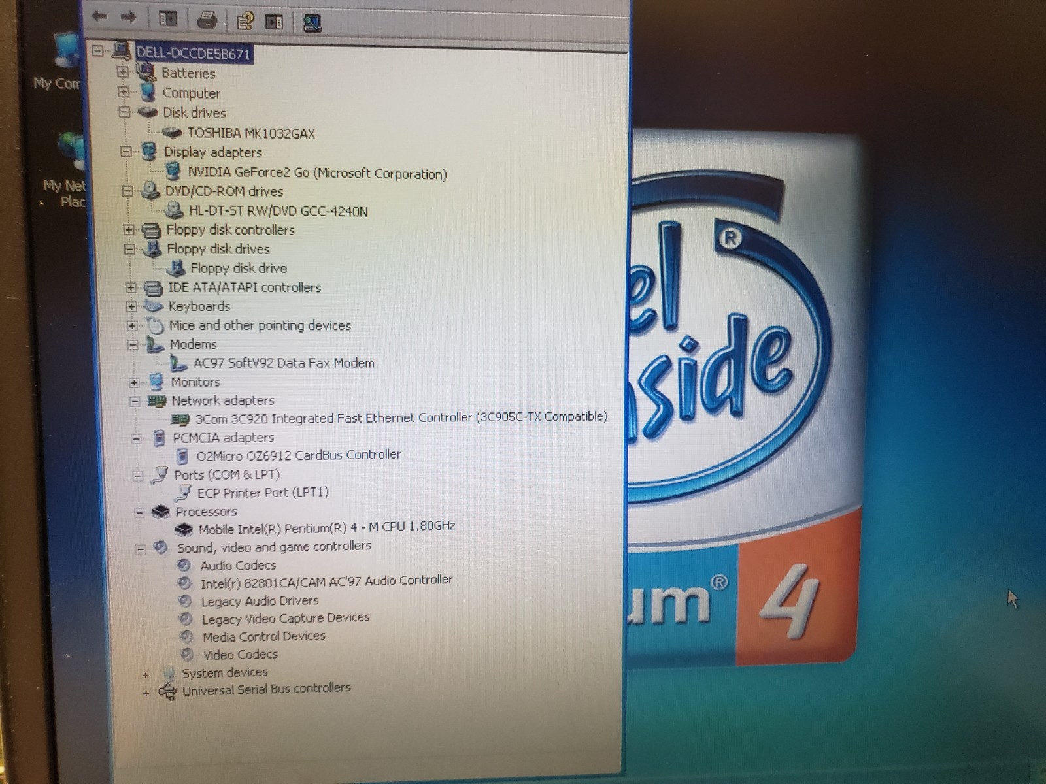Expand the IDE ATA/ATAPI controllers category
This screenshot has height=784, width=1046.
click(131, 287)
